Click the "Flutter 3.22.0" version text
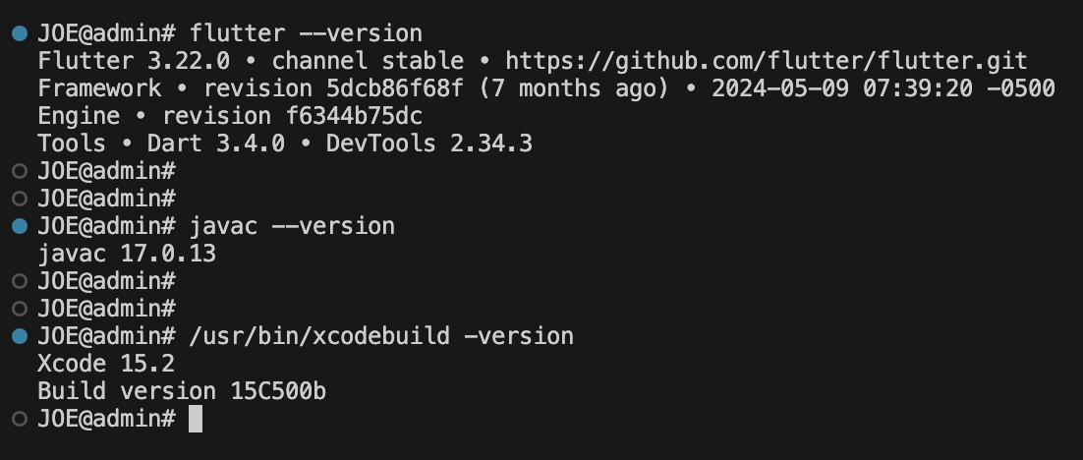Screen dimensions: 1083x460 coord(134,61)
